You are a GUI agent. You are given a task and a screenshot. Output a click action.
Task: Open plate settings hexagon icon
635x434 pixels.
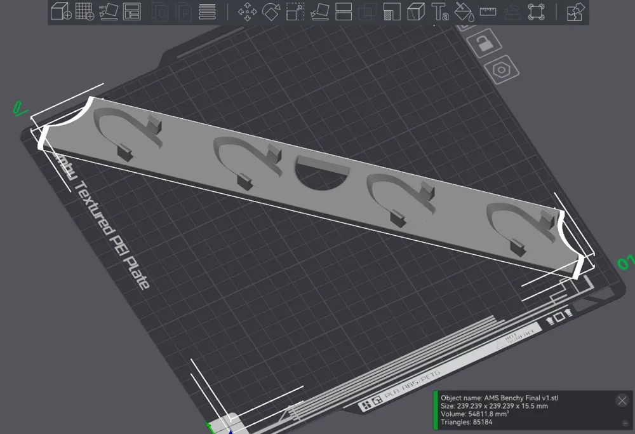[x=502, y=70]
